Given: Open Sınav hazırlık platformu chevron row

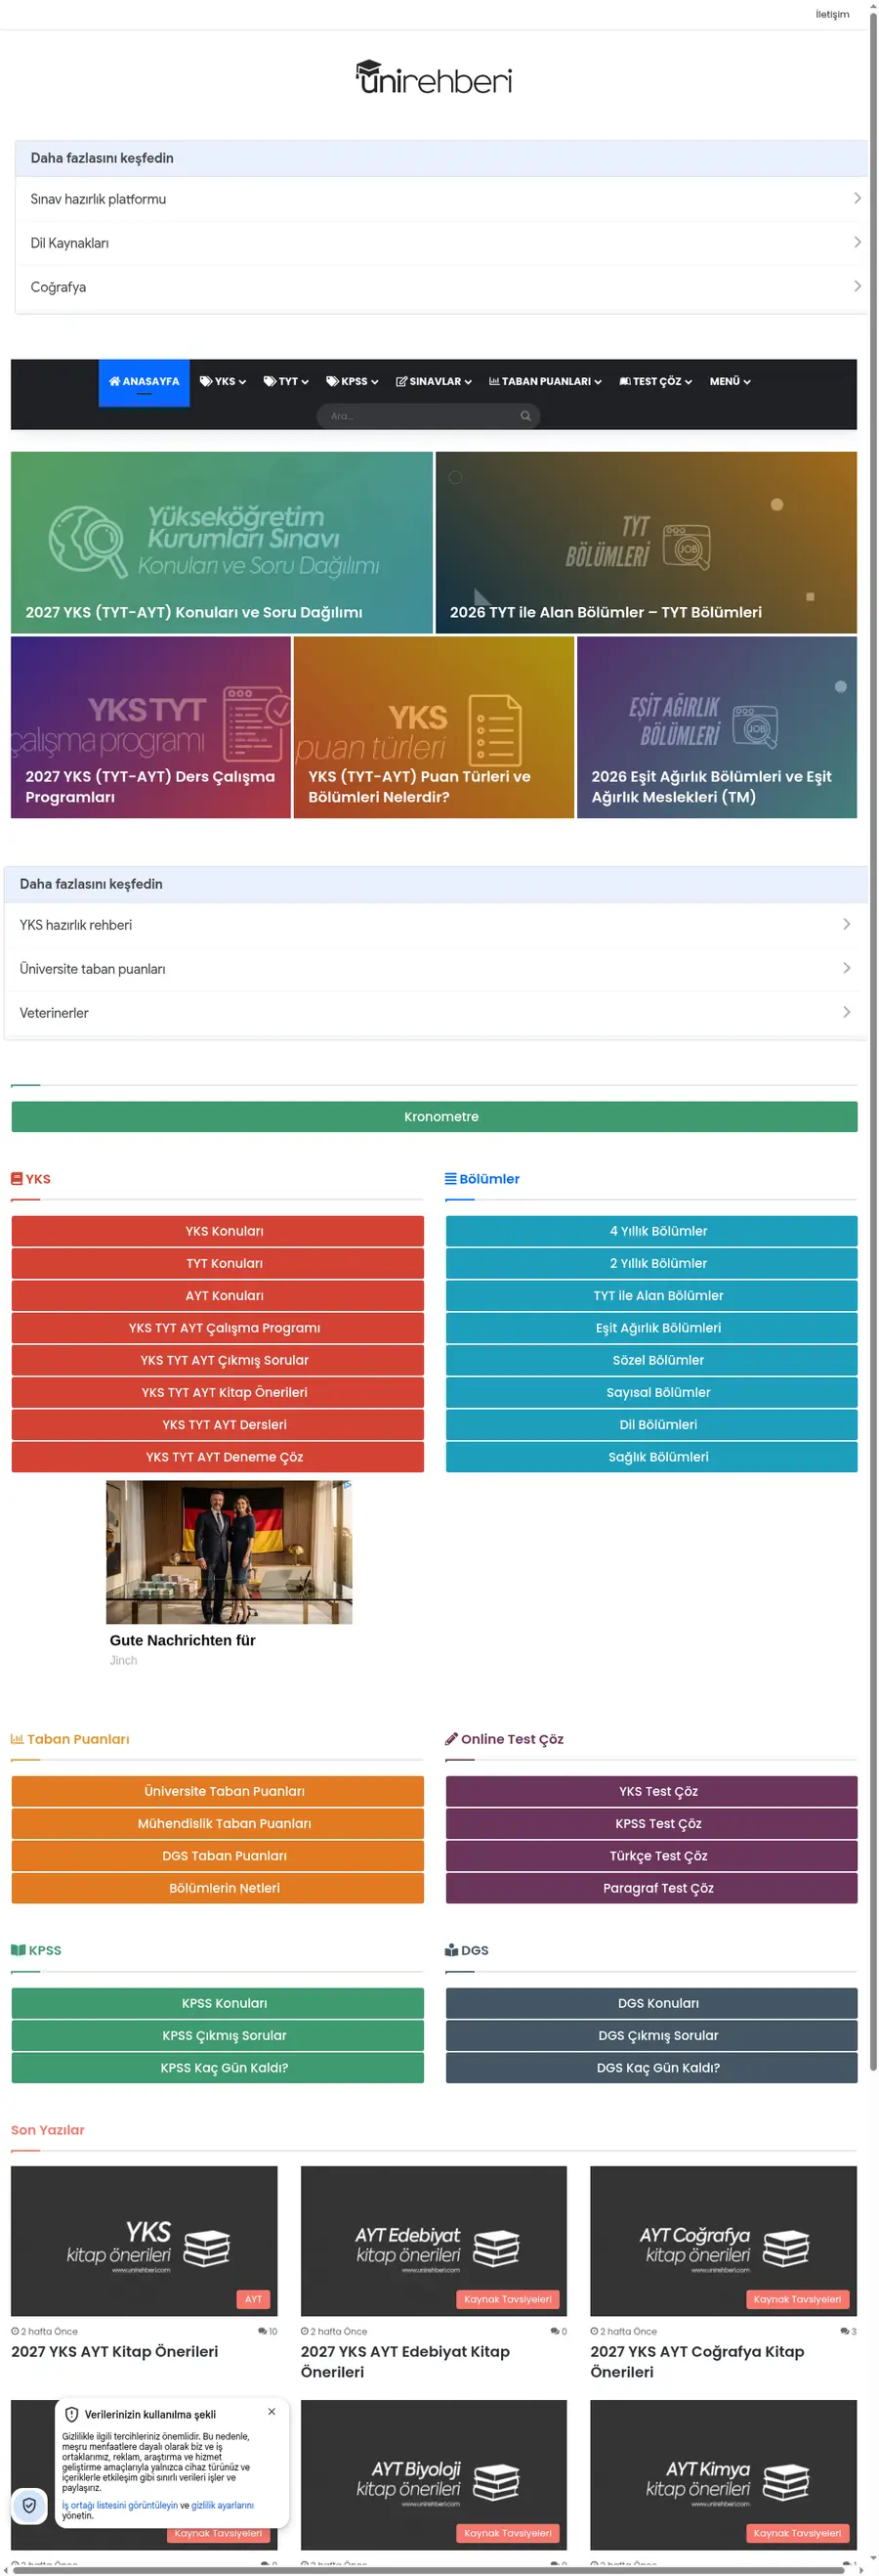Looking at the screenshot, I should click(440, 199).
